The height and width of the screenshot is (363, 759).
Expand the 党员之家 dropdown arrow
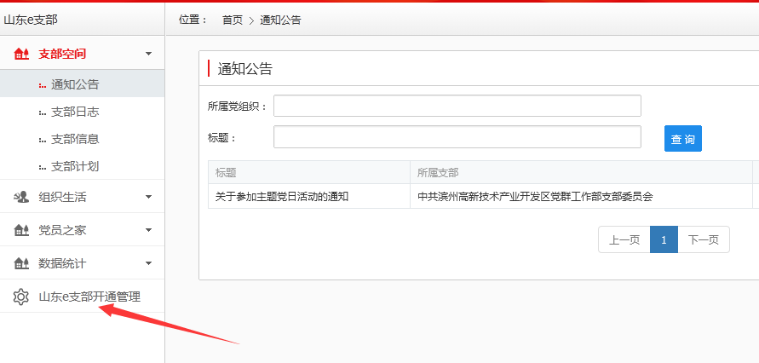coord(149,230)
